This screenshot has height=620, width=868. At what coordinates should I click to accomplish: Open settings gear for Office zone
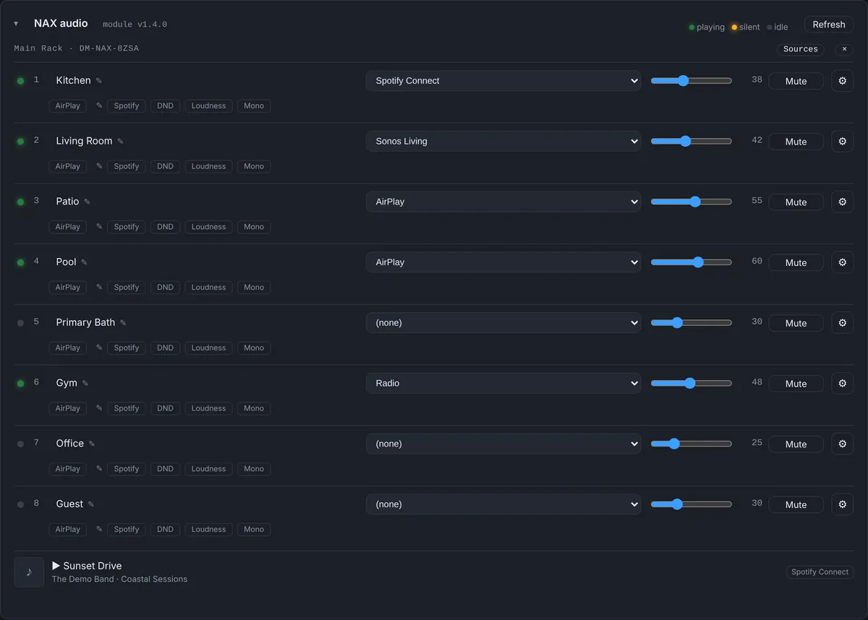842,444
